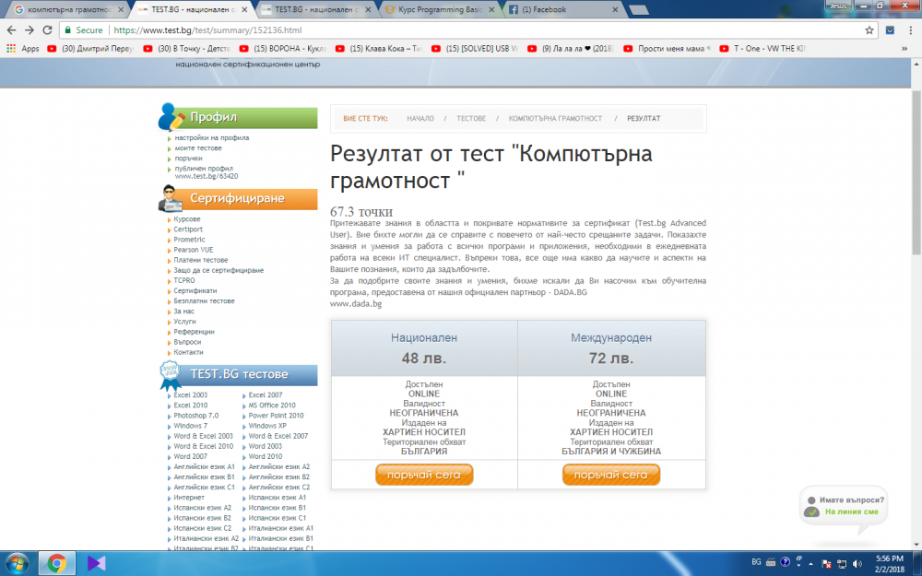Viewport: 922px width, 576px height.
Task: Open the 'Ла ла ла (2018)' bookmark
Action: 571,49
